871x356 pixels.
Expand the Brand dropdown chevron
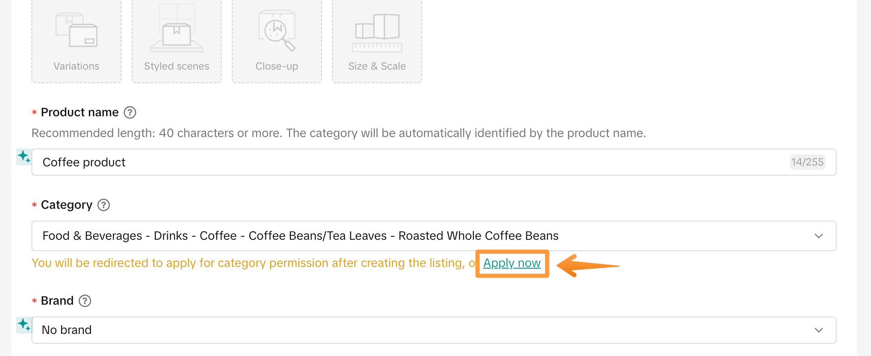(x=819, y=330)
